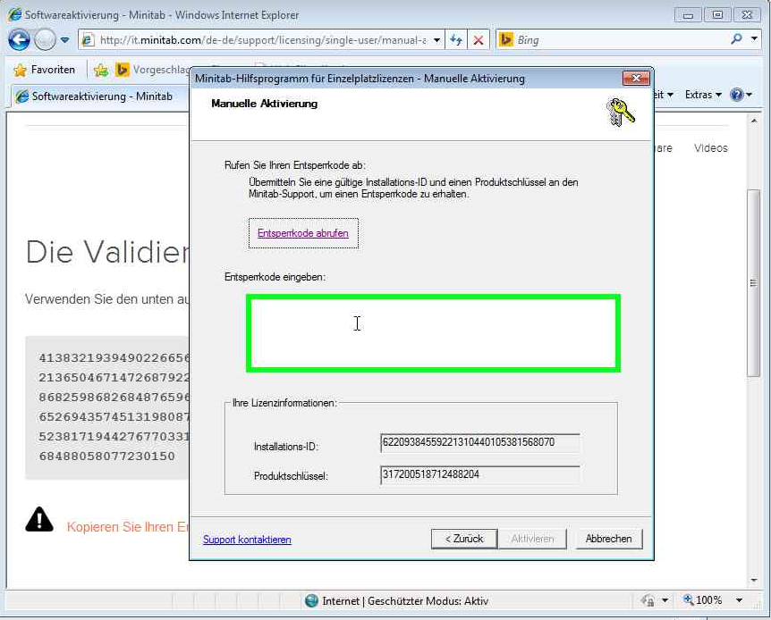The width and height of the screenshot is (771, 620).
Task: Click the 'Die Validier' page heading
Action: coord(107,252)
